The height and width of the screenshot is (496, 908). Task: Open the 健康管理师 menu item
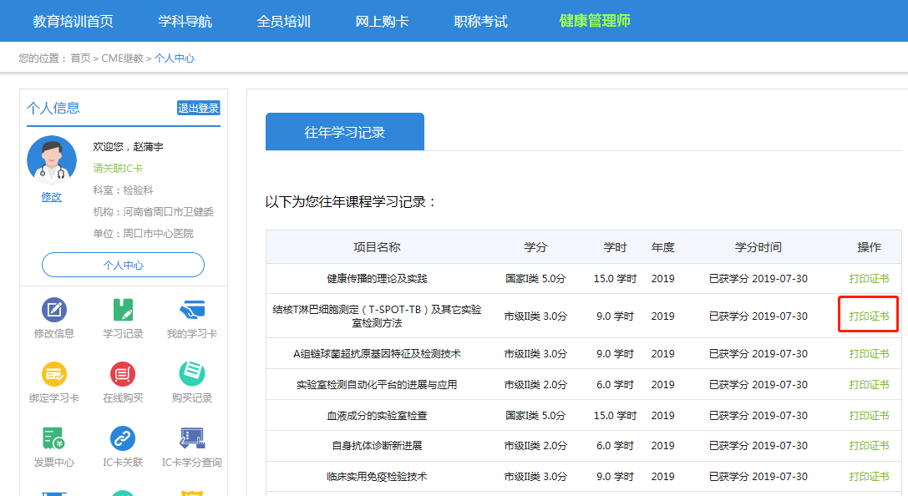595,22
